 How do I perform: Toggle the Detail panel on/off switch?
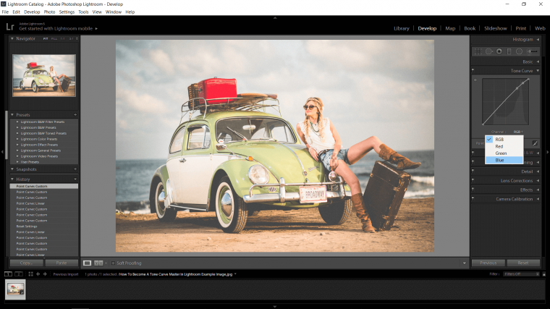pyautogui.click(x=473, y=172)
